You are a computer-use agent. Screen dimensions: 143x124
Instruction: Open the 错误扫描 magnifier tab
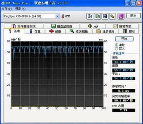coord(79,31)
